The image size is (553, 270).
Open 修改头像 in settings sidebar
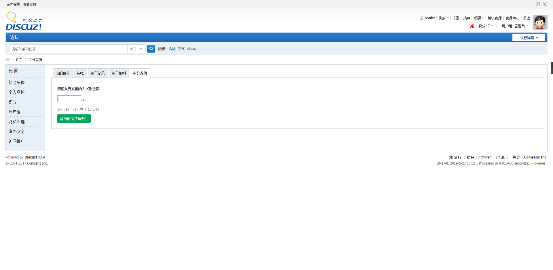tap(16, 82)
